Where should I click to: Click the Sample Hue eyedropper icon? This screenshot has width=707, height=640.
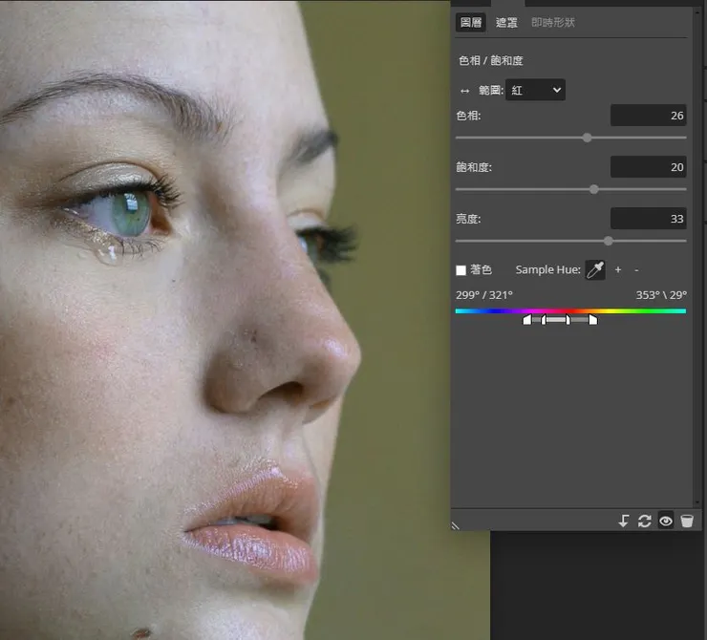pos(595,270)
